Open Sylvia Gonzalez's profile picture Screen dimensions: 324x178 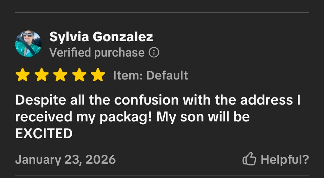(28, 44)
